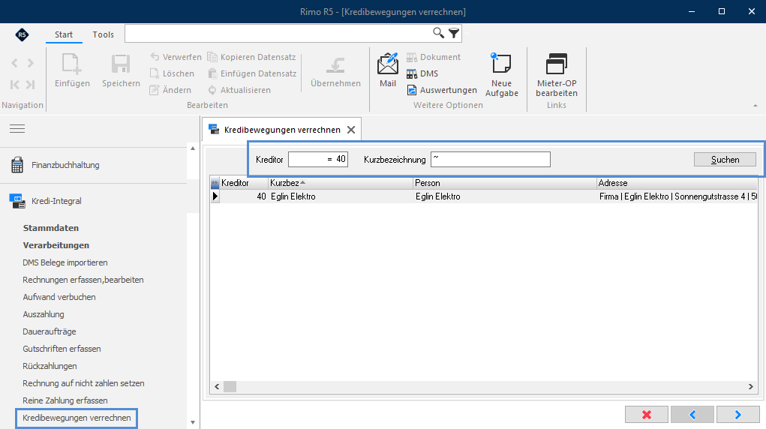Sort by the Adresse column header
The width and height of the screenshot is (766, 429).
[677, 183]
